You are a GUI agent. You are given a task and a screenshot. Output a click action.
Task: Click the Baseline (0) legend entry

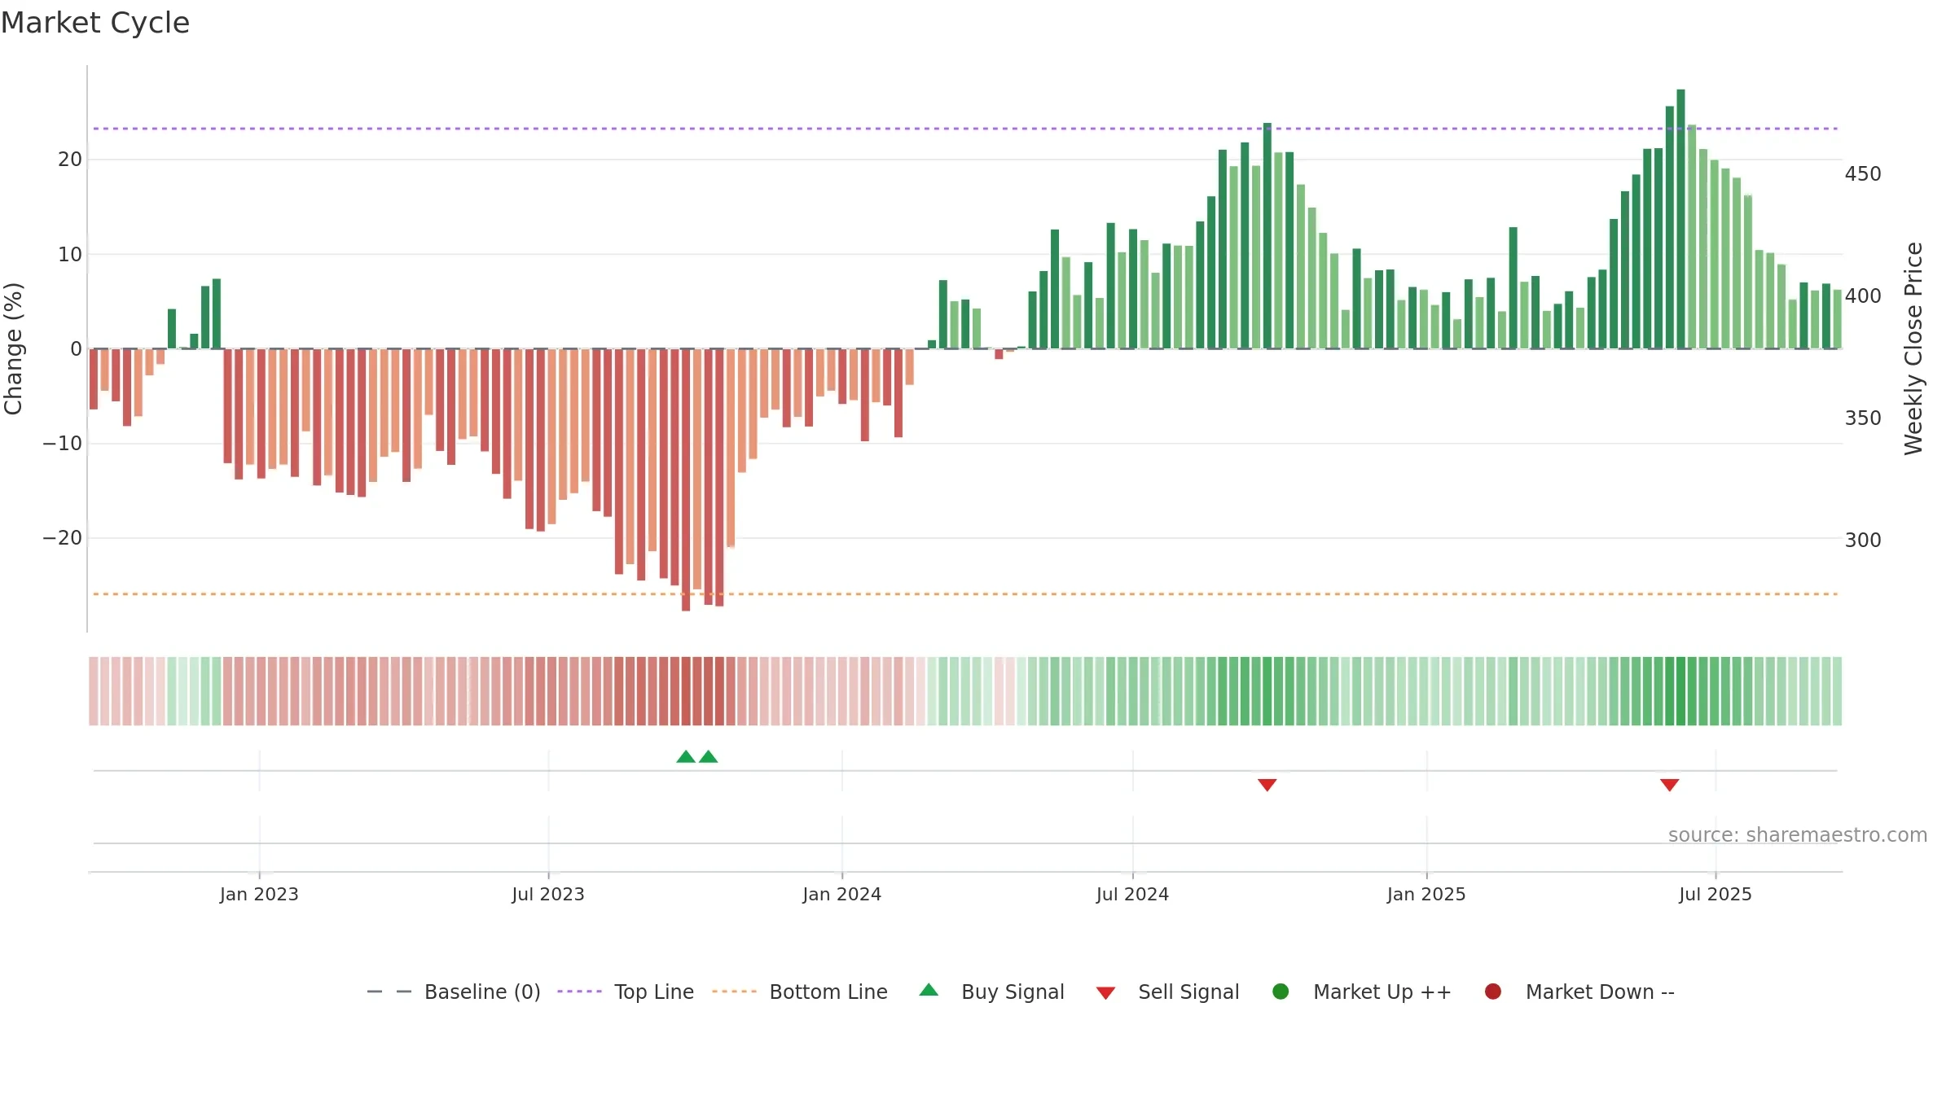pyautogui.click(x=454, y=992)
